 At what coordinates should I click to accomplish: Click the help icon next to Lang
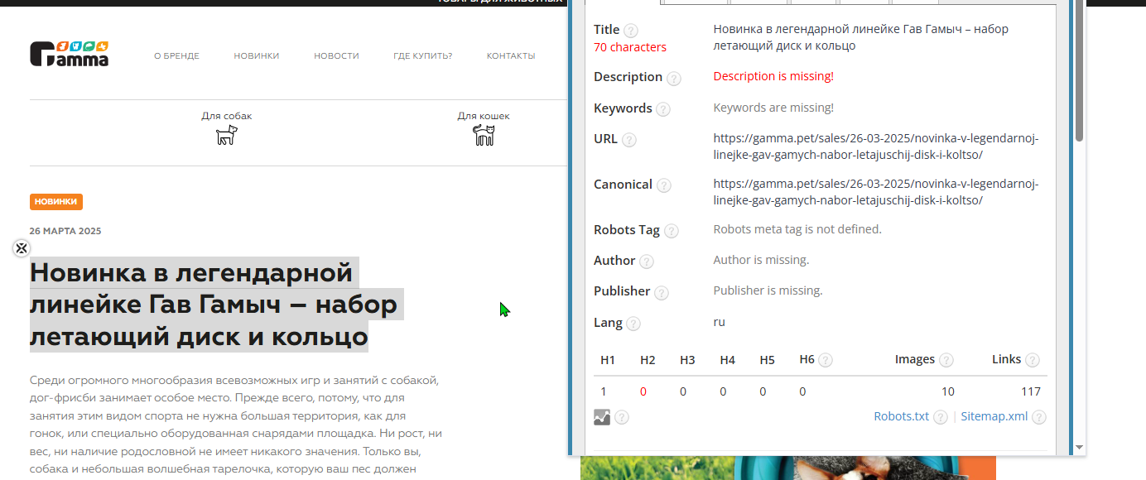click(633, 324)
